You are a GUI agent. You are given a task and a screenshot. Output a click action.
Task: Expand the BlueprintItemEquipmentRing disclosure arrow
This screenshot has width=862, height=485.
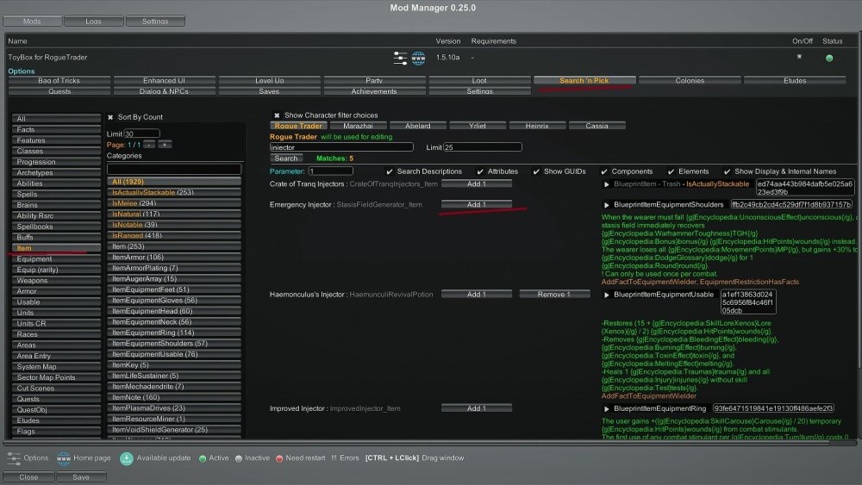click(607, 408)
